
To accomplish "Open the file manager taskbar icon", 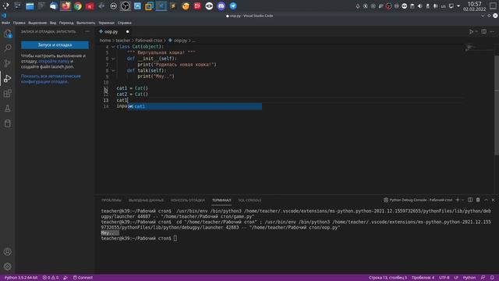I will coord(30,5).
